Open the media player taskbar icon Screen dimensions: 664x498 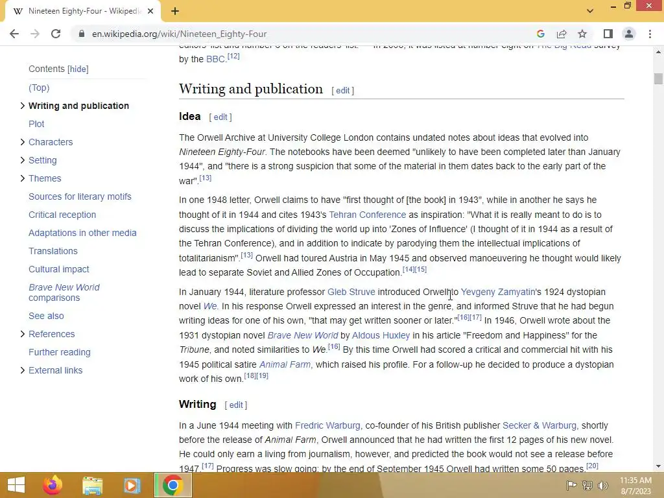[x=132, y=485]
